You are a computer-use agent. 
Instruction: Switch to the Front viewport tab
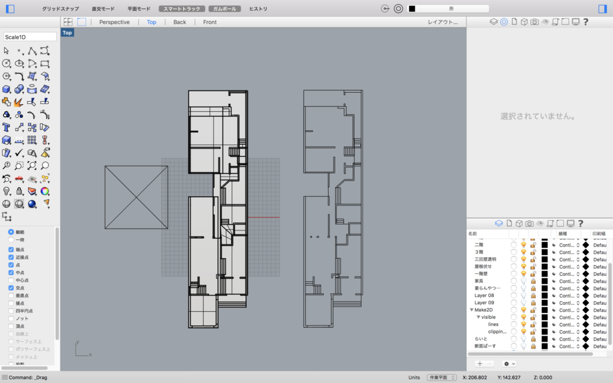(x=210, y=22)
